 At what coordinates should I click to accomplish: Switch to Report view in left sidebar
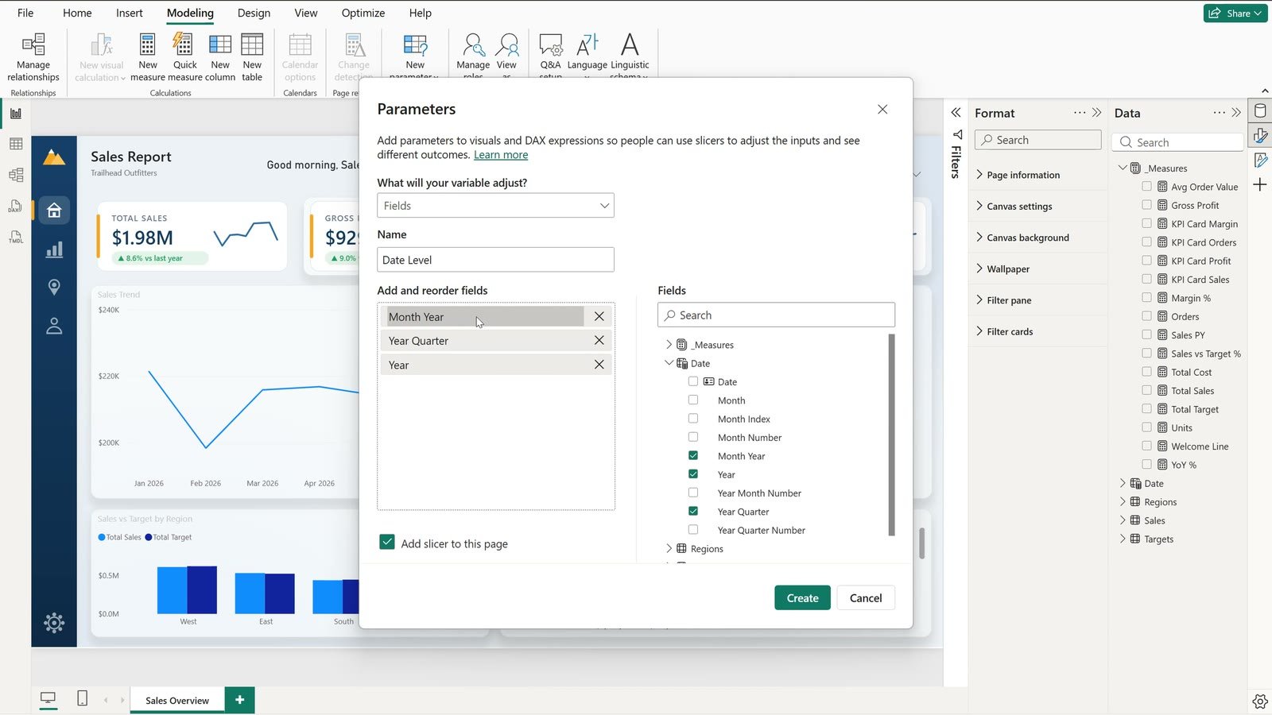click(x=16, y=114)
